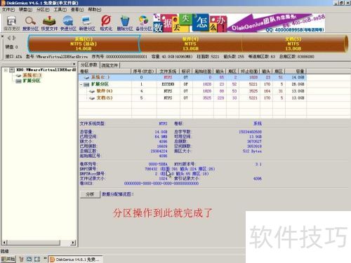
Task: Click the 28.0GB capacity cell of 扩展分区 row
Action: click(x=296, y=84)
